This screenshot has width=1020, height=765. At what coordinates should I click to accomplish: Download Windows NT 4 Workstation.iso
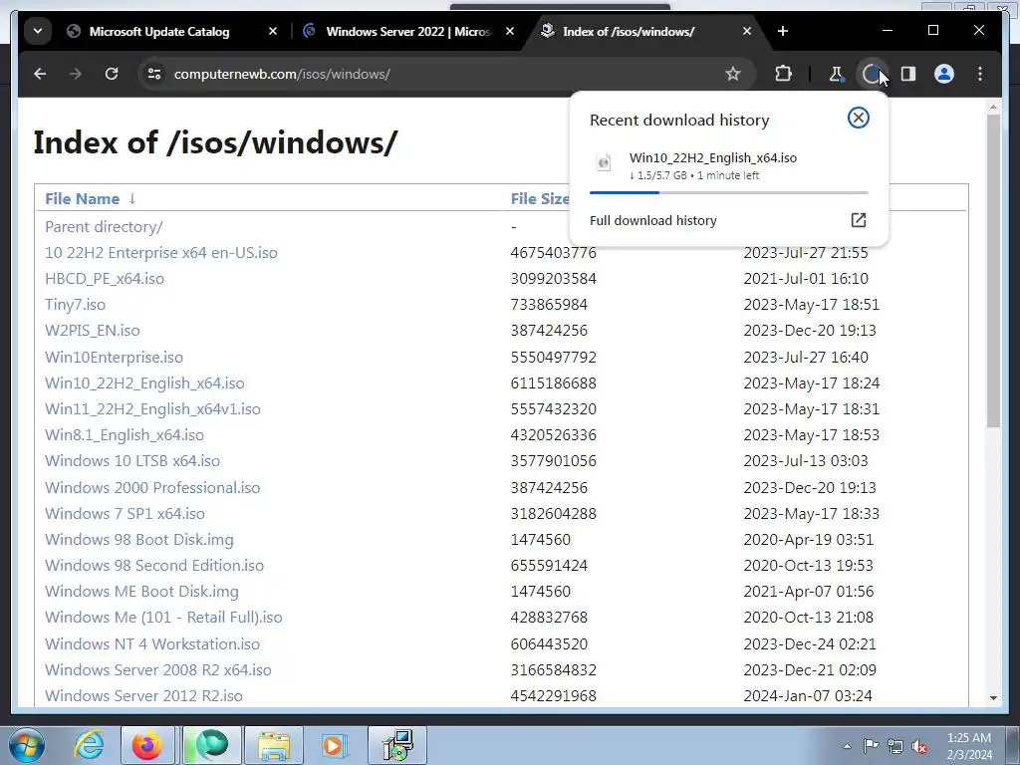pos(152,644)
